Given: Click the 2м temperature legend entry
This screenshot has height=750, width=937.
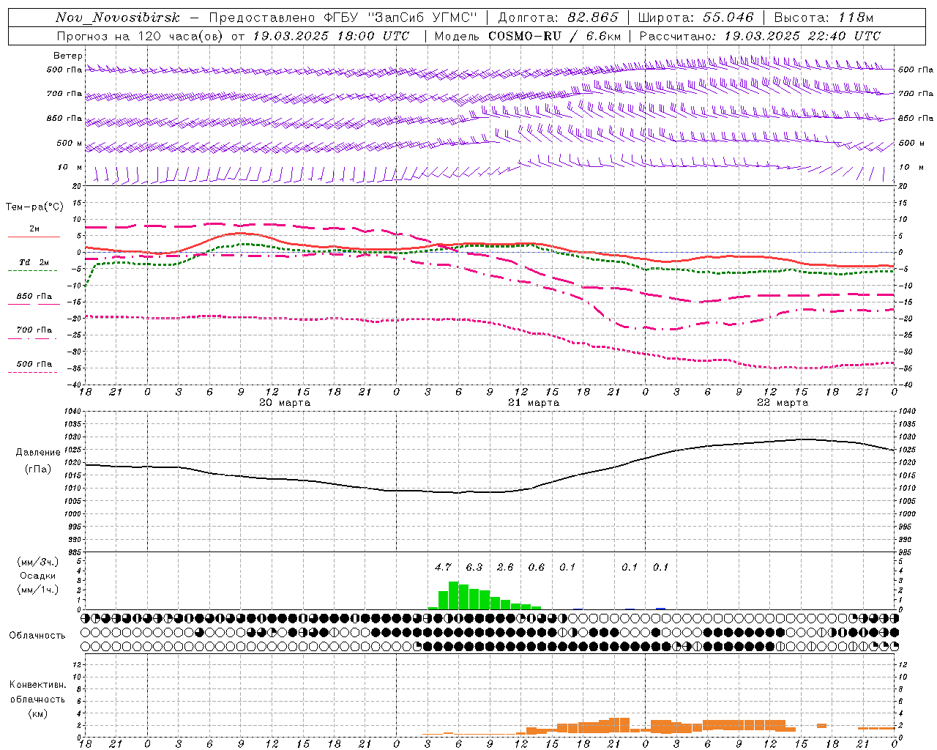Looking at the screenshot, I should click(x=34, y=229).
